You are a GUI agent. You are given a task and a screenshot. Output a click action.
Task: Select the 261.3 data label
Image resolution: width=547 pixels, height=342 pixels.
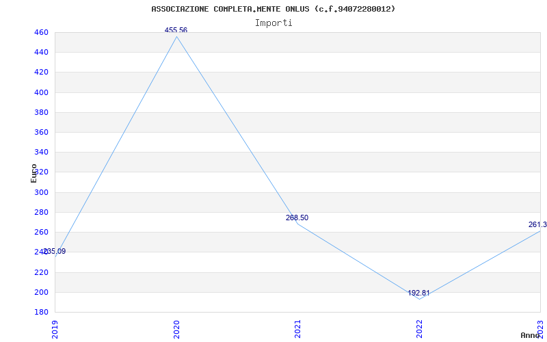pyautogui.click(x=537, y=225)
